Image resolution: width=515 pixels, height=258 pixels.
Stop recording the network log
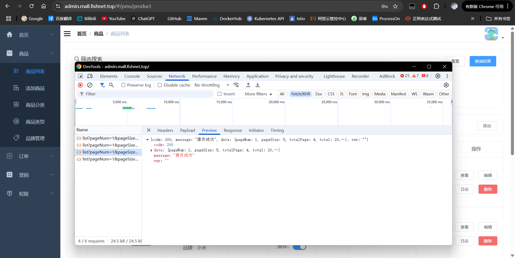coord(80,85)
